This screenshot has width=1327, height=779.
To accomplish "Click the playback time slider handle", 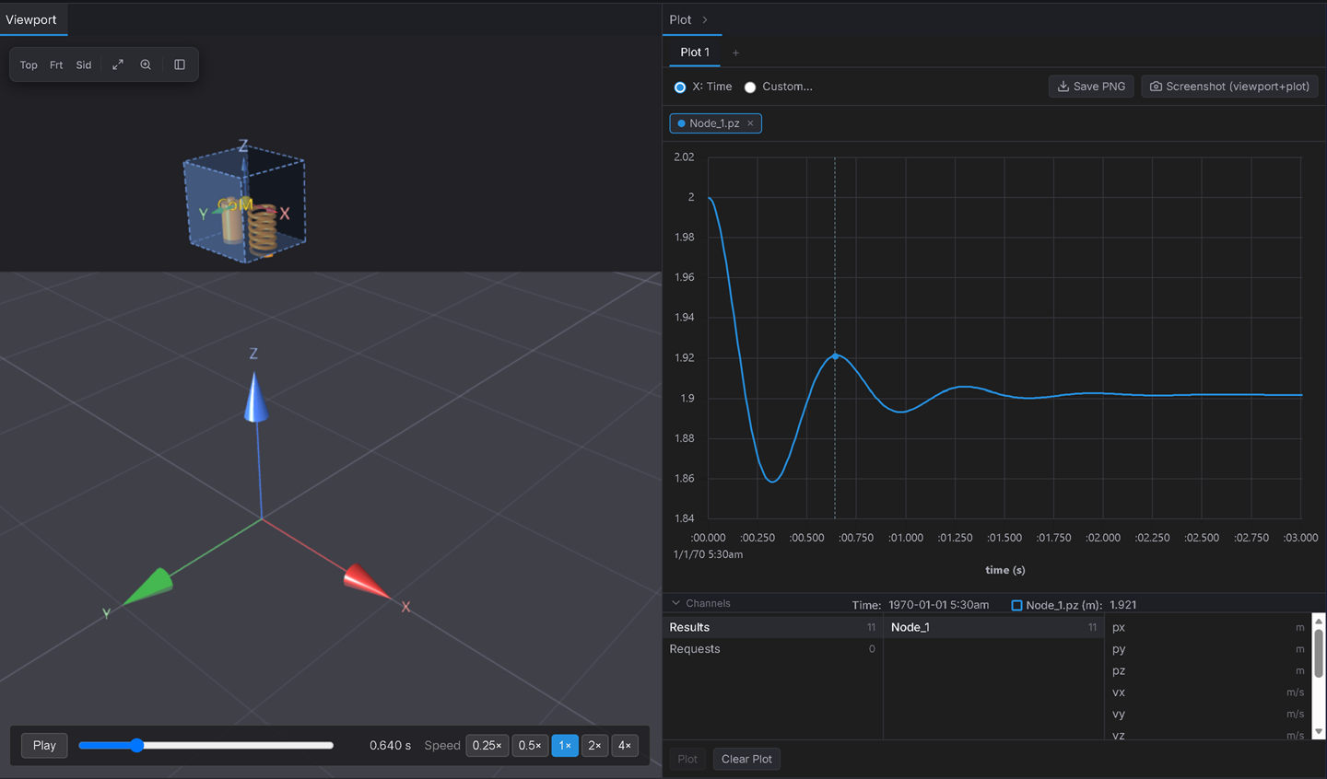I will 136,745.
